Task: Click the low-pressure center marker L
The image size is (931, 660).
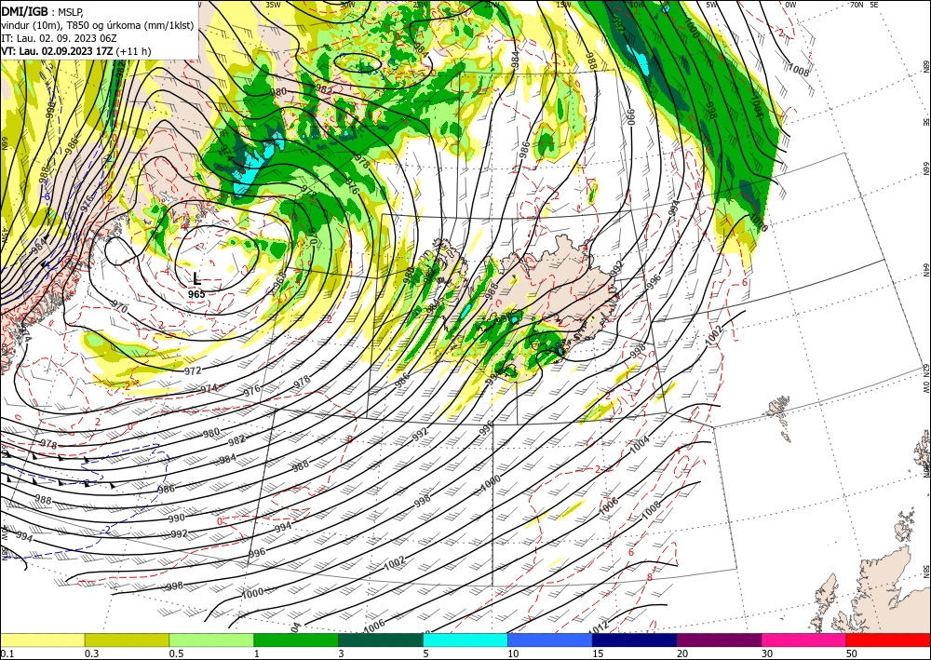Action: 197,278
